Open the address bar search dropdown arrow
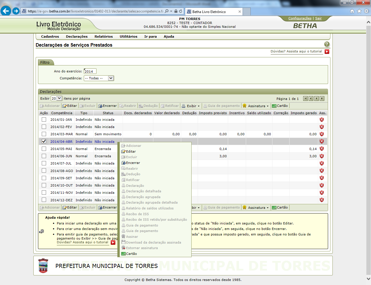This screenshot has height=285, width=371. [171, 11]
